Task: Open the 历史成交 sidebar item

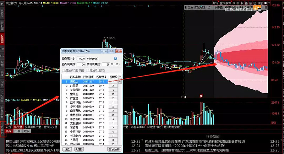Action: (x=2, y=97)
